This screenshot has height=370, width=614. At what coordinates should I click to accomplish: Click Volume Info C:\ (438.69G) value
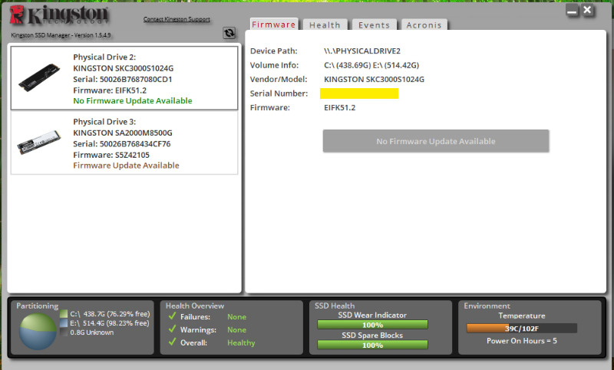[371, 65]
